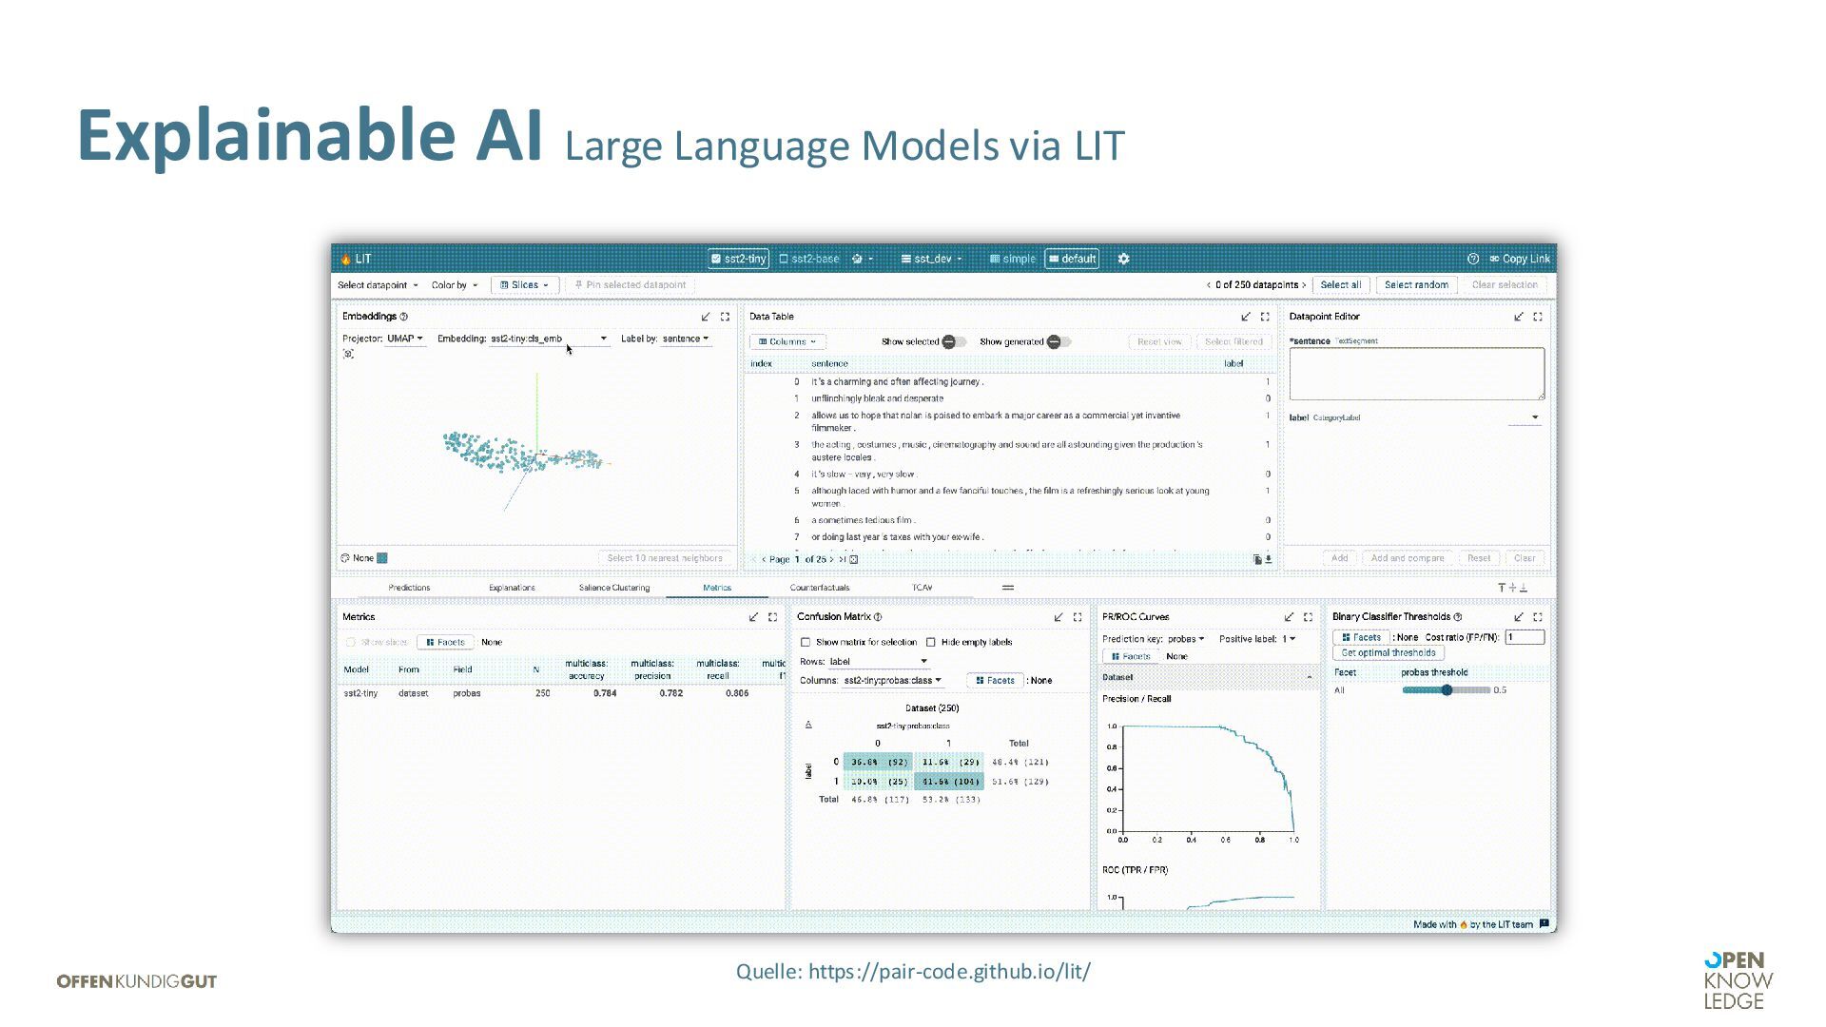Adjust the probas threshold slider
Image resolution: width=1826 pixels, height=1027 pixels.
[x=1447, y=690]
